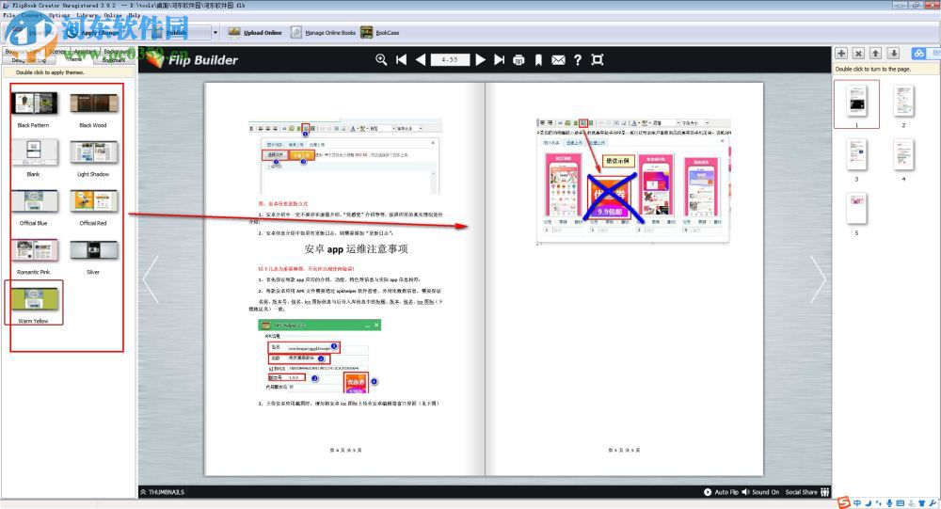This screenshot has width=941, height=509.
Task: Go to previous page with left triangle
Action: (421, 59)
